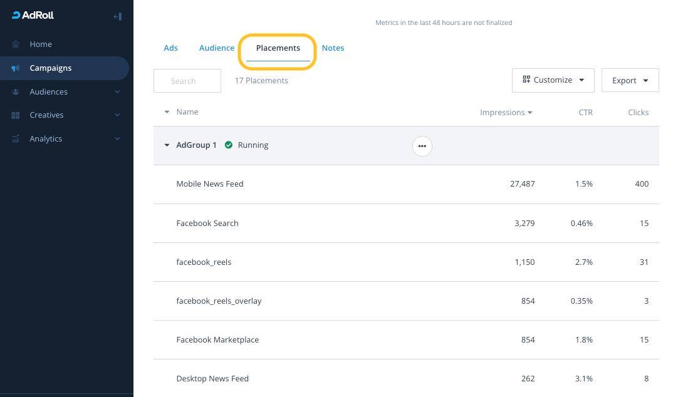
Task: Click the green Running status checkmark
Action: click(229, 145)
